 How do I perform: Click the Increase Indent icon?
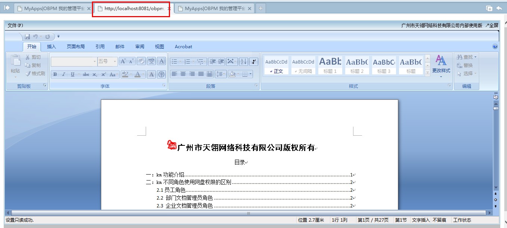pyautogui.click(x=221, y=61)
